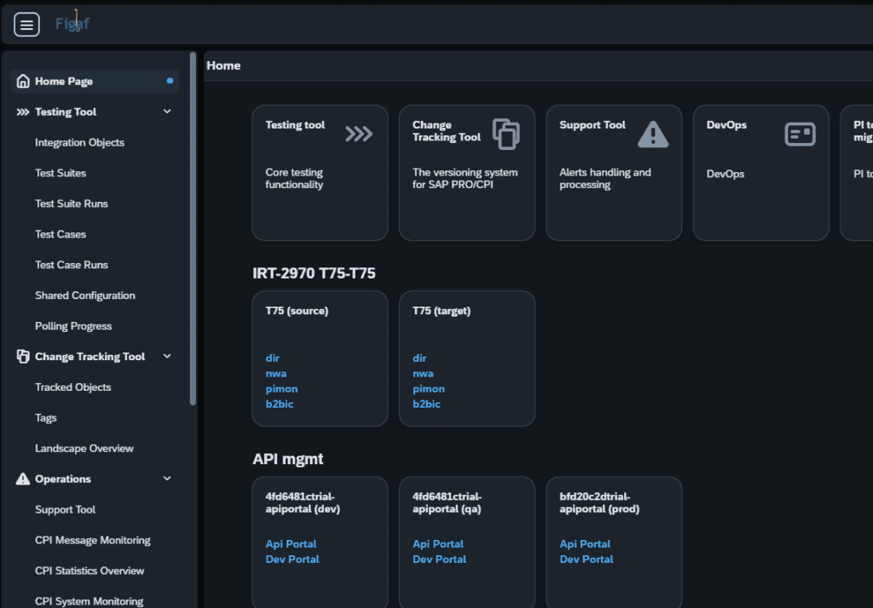Click the Figaf logo
The height and width of the screenshot is (608, 873).
click(x=72, y=22)
